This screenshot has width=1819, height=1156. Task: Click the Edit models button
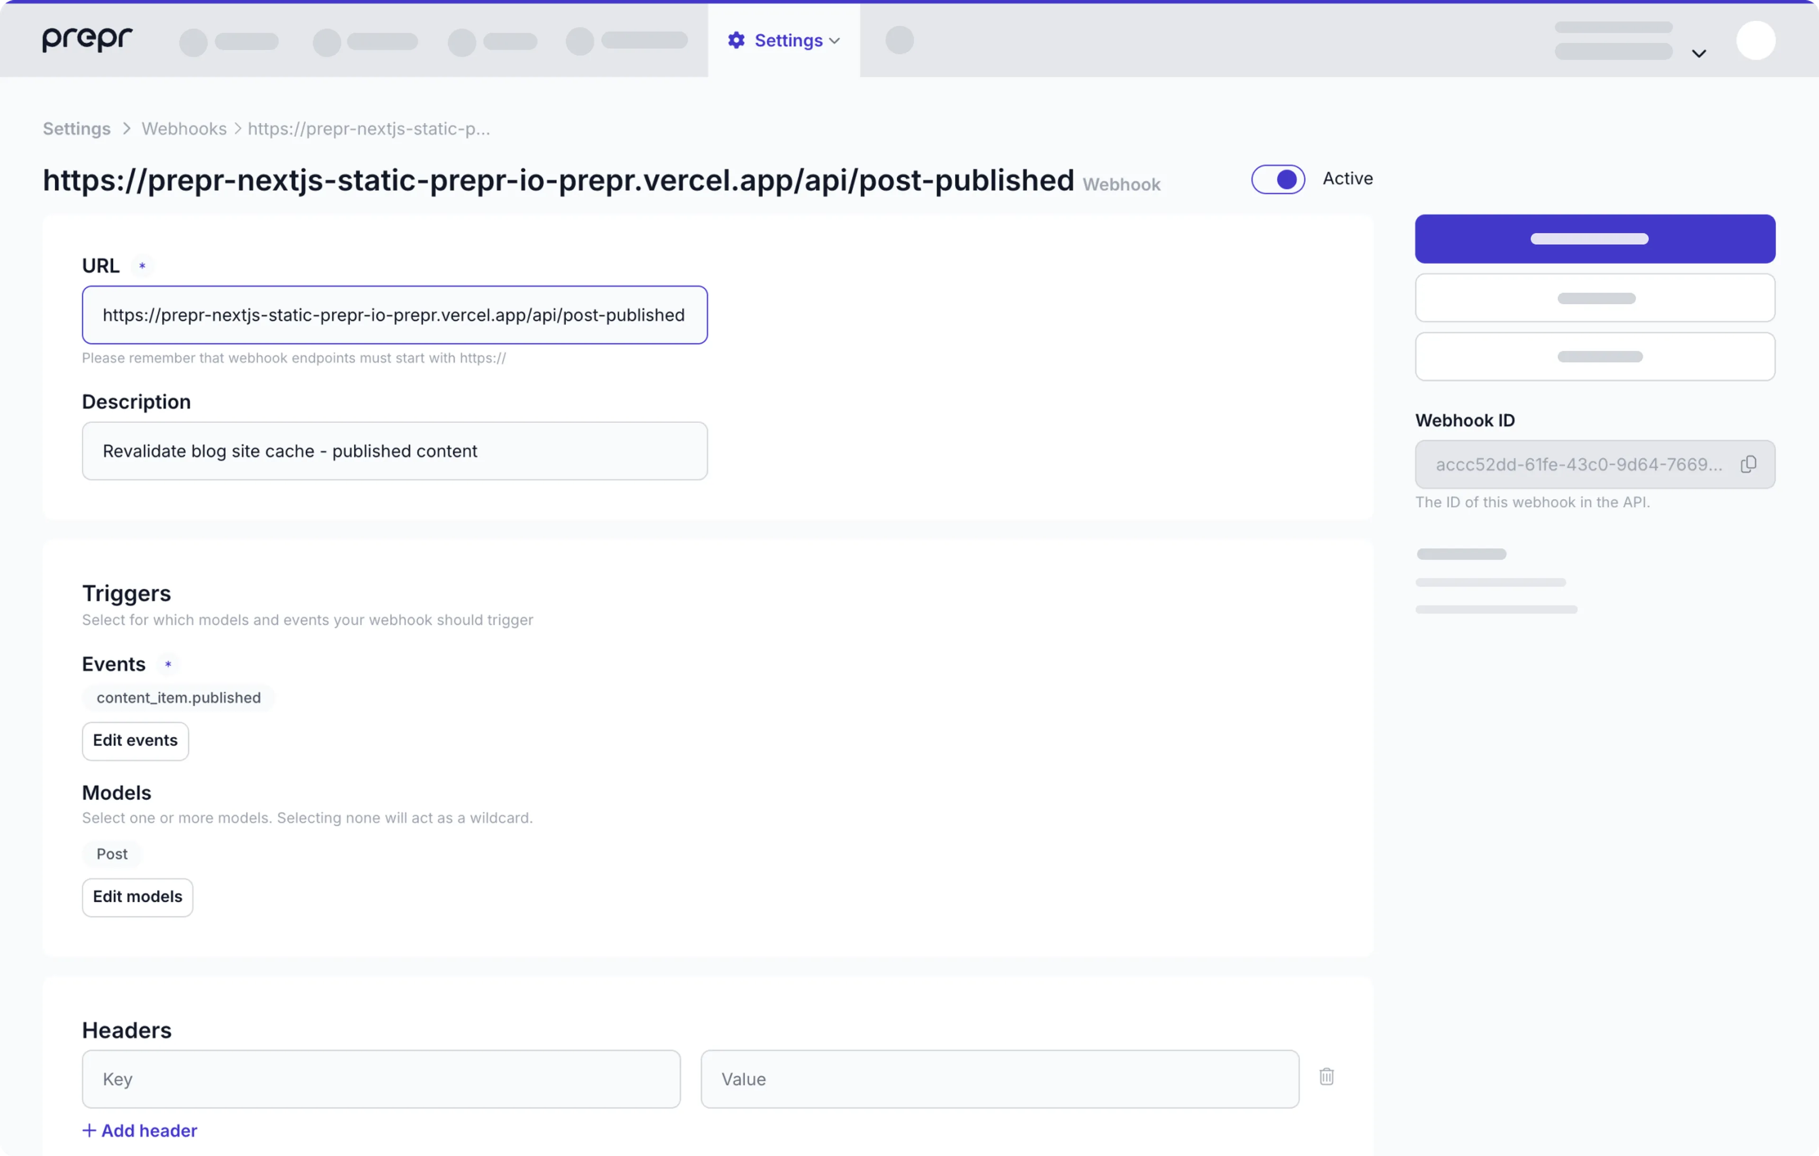click(137, 897)
